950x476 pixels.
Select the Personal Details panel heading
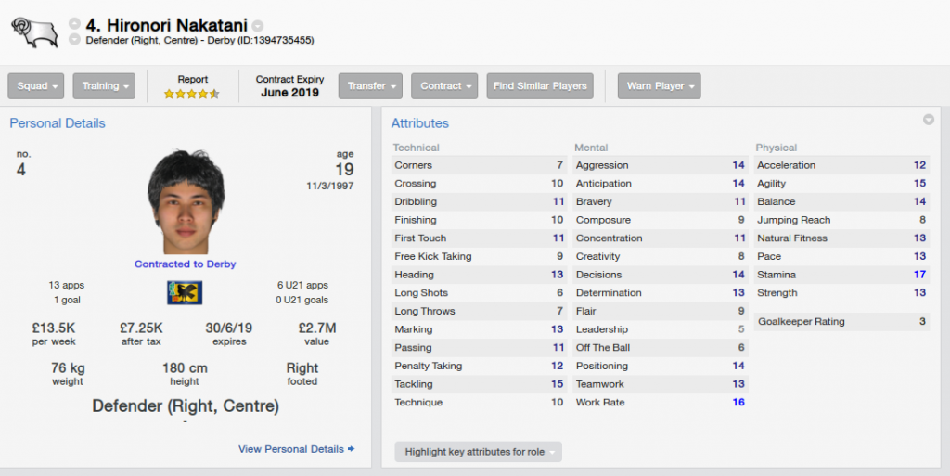click(x=58, y=122)
